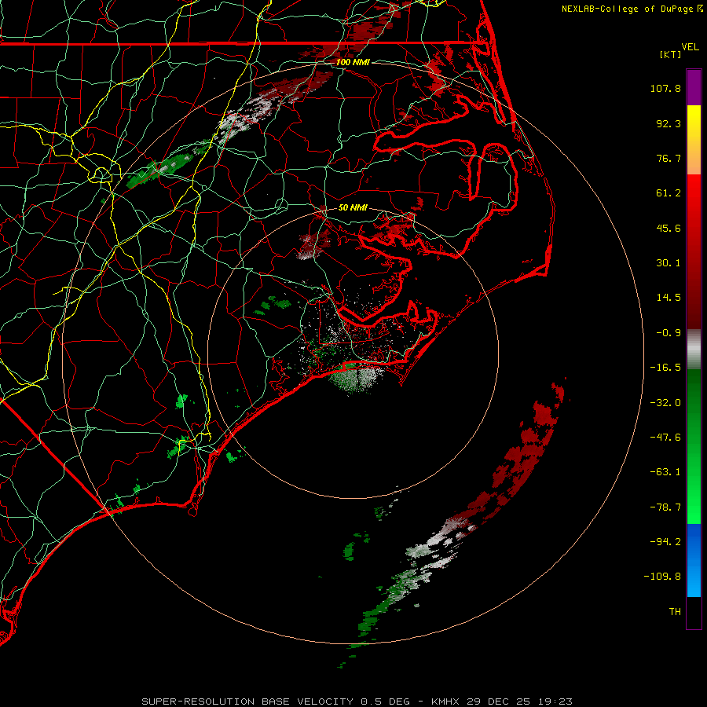Click the [KT] units label

pos(671,54)
